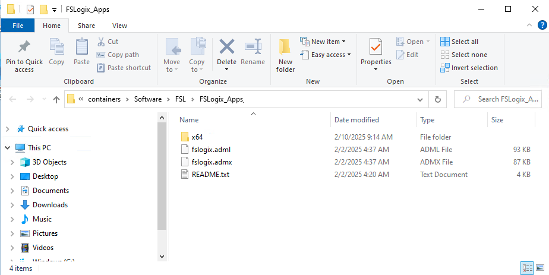Switch to the View ribbon tab
The image size is (549, 275).
coord(120,26)
